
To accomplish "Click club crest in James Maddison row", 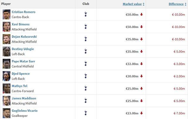I will [85, 101].
